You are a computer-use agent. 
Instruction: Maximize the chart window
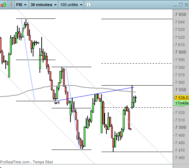[181, 5]
